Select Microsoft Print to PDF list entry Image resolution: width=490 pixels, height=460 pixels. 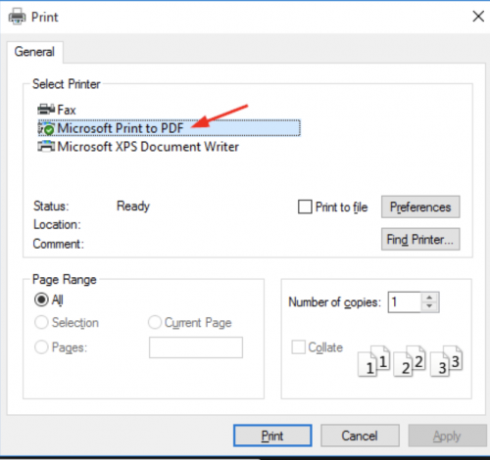coord(170,128)
